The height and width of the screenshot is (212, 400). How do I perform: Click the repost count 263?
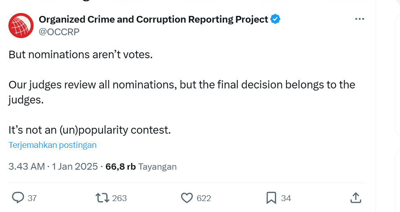(x=120, y=198)
